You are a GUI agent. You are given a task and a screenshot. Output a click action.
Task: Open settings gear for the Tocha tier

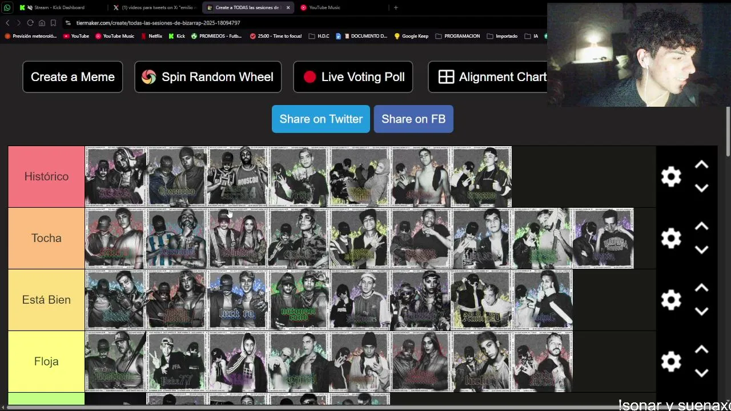671,238
